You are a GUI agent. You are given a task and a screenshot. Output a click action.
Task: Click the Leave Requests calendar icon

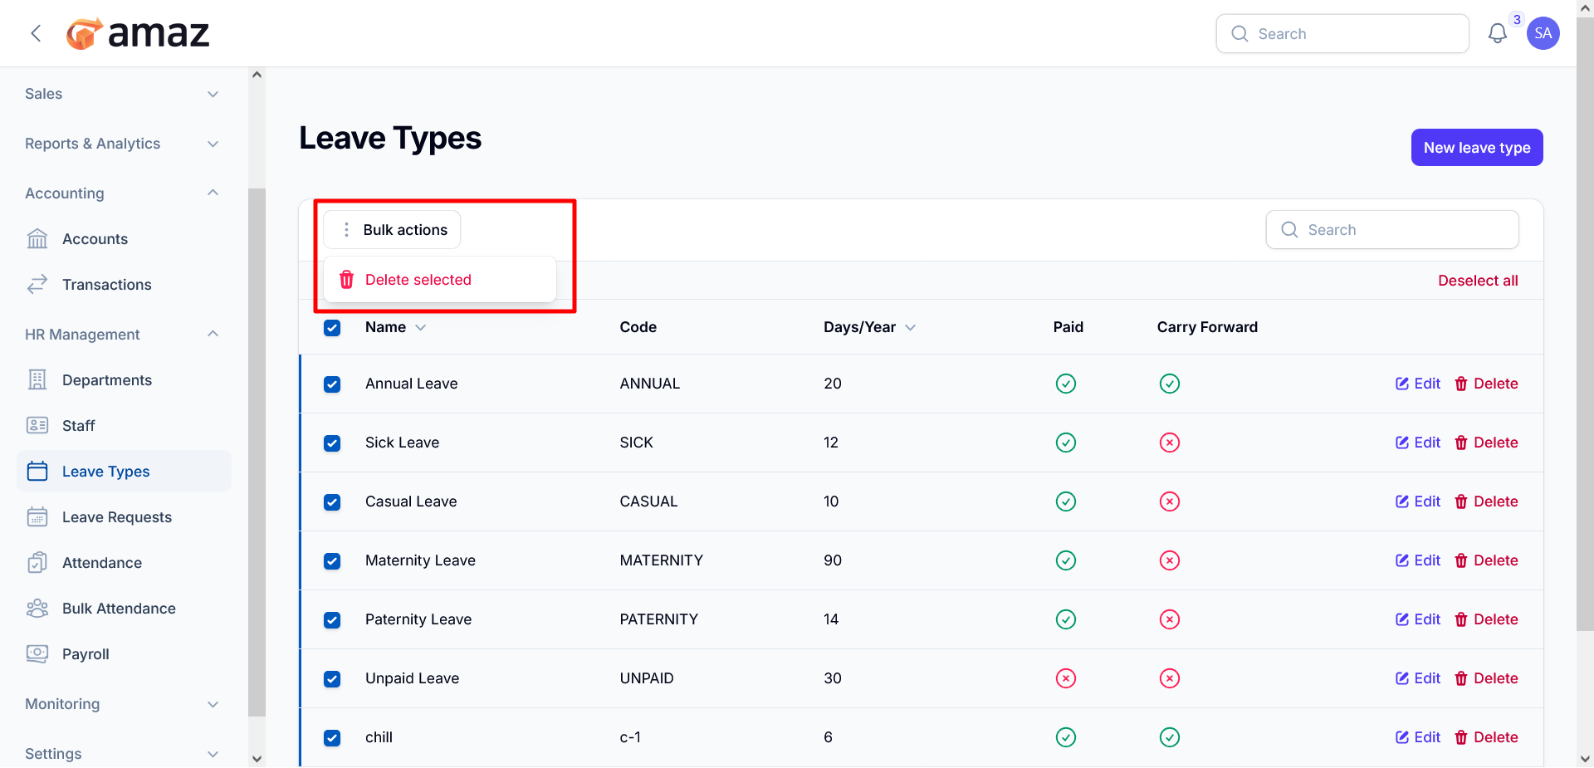pyautogui.click(x=37, y=517)
